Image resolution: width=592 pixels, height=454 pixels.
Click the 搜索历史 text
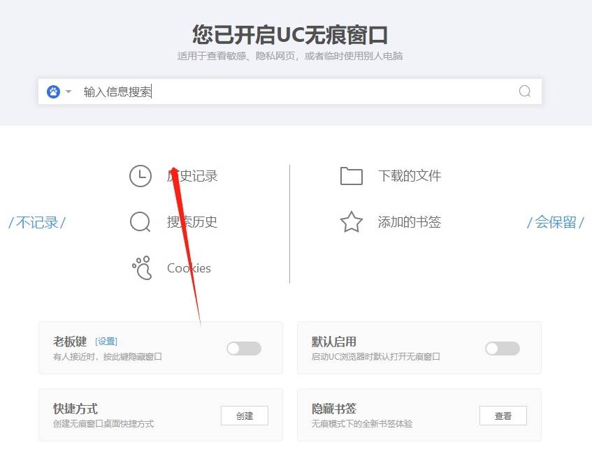192,222
